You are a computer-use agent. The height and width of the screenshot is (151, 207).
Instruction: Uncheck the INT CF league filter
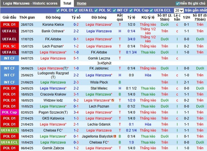pyautogui.click(x=114, y=10)
